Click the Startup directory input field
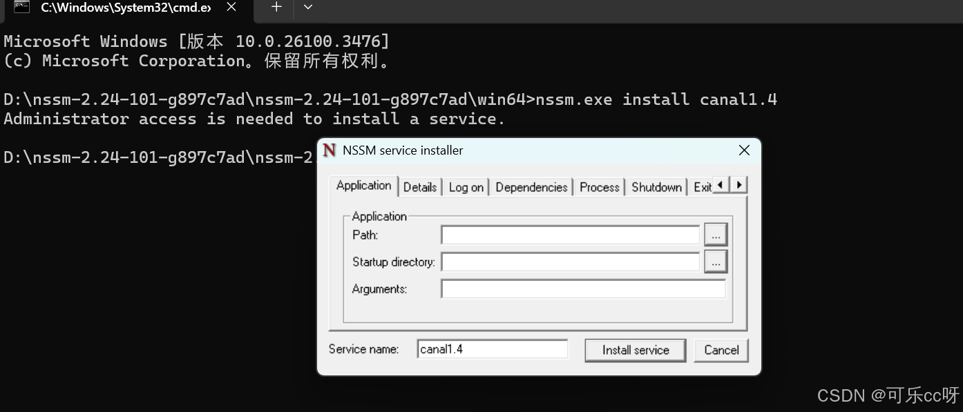 (571, 262)
